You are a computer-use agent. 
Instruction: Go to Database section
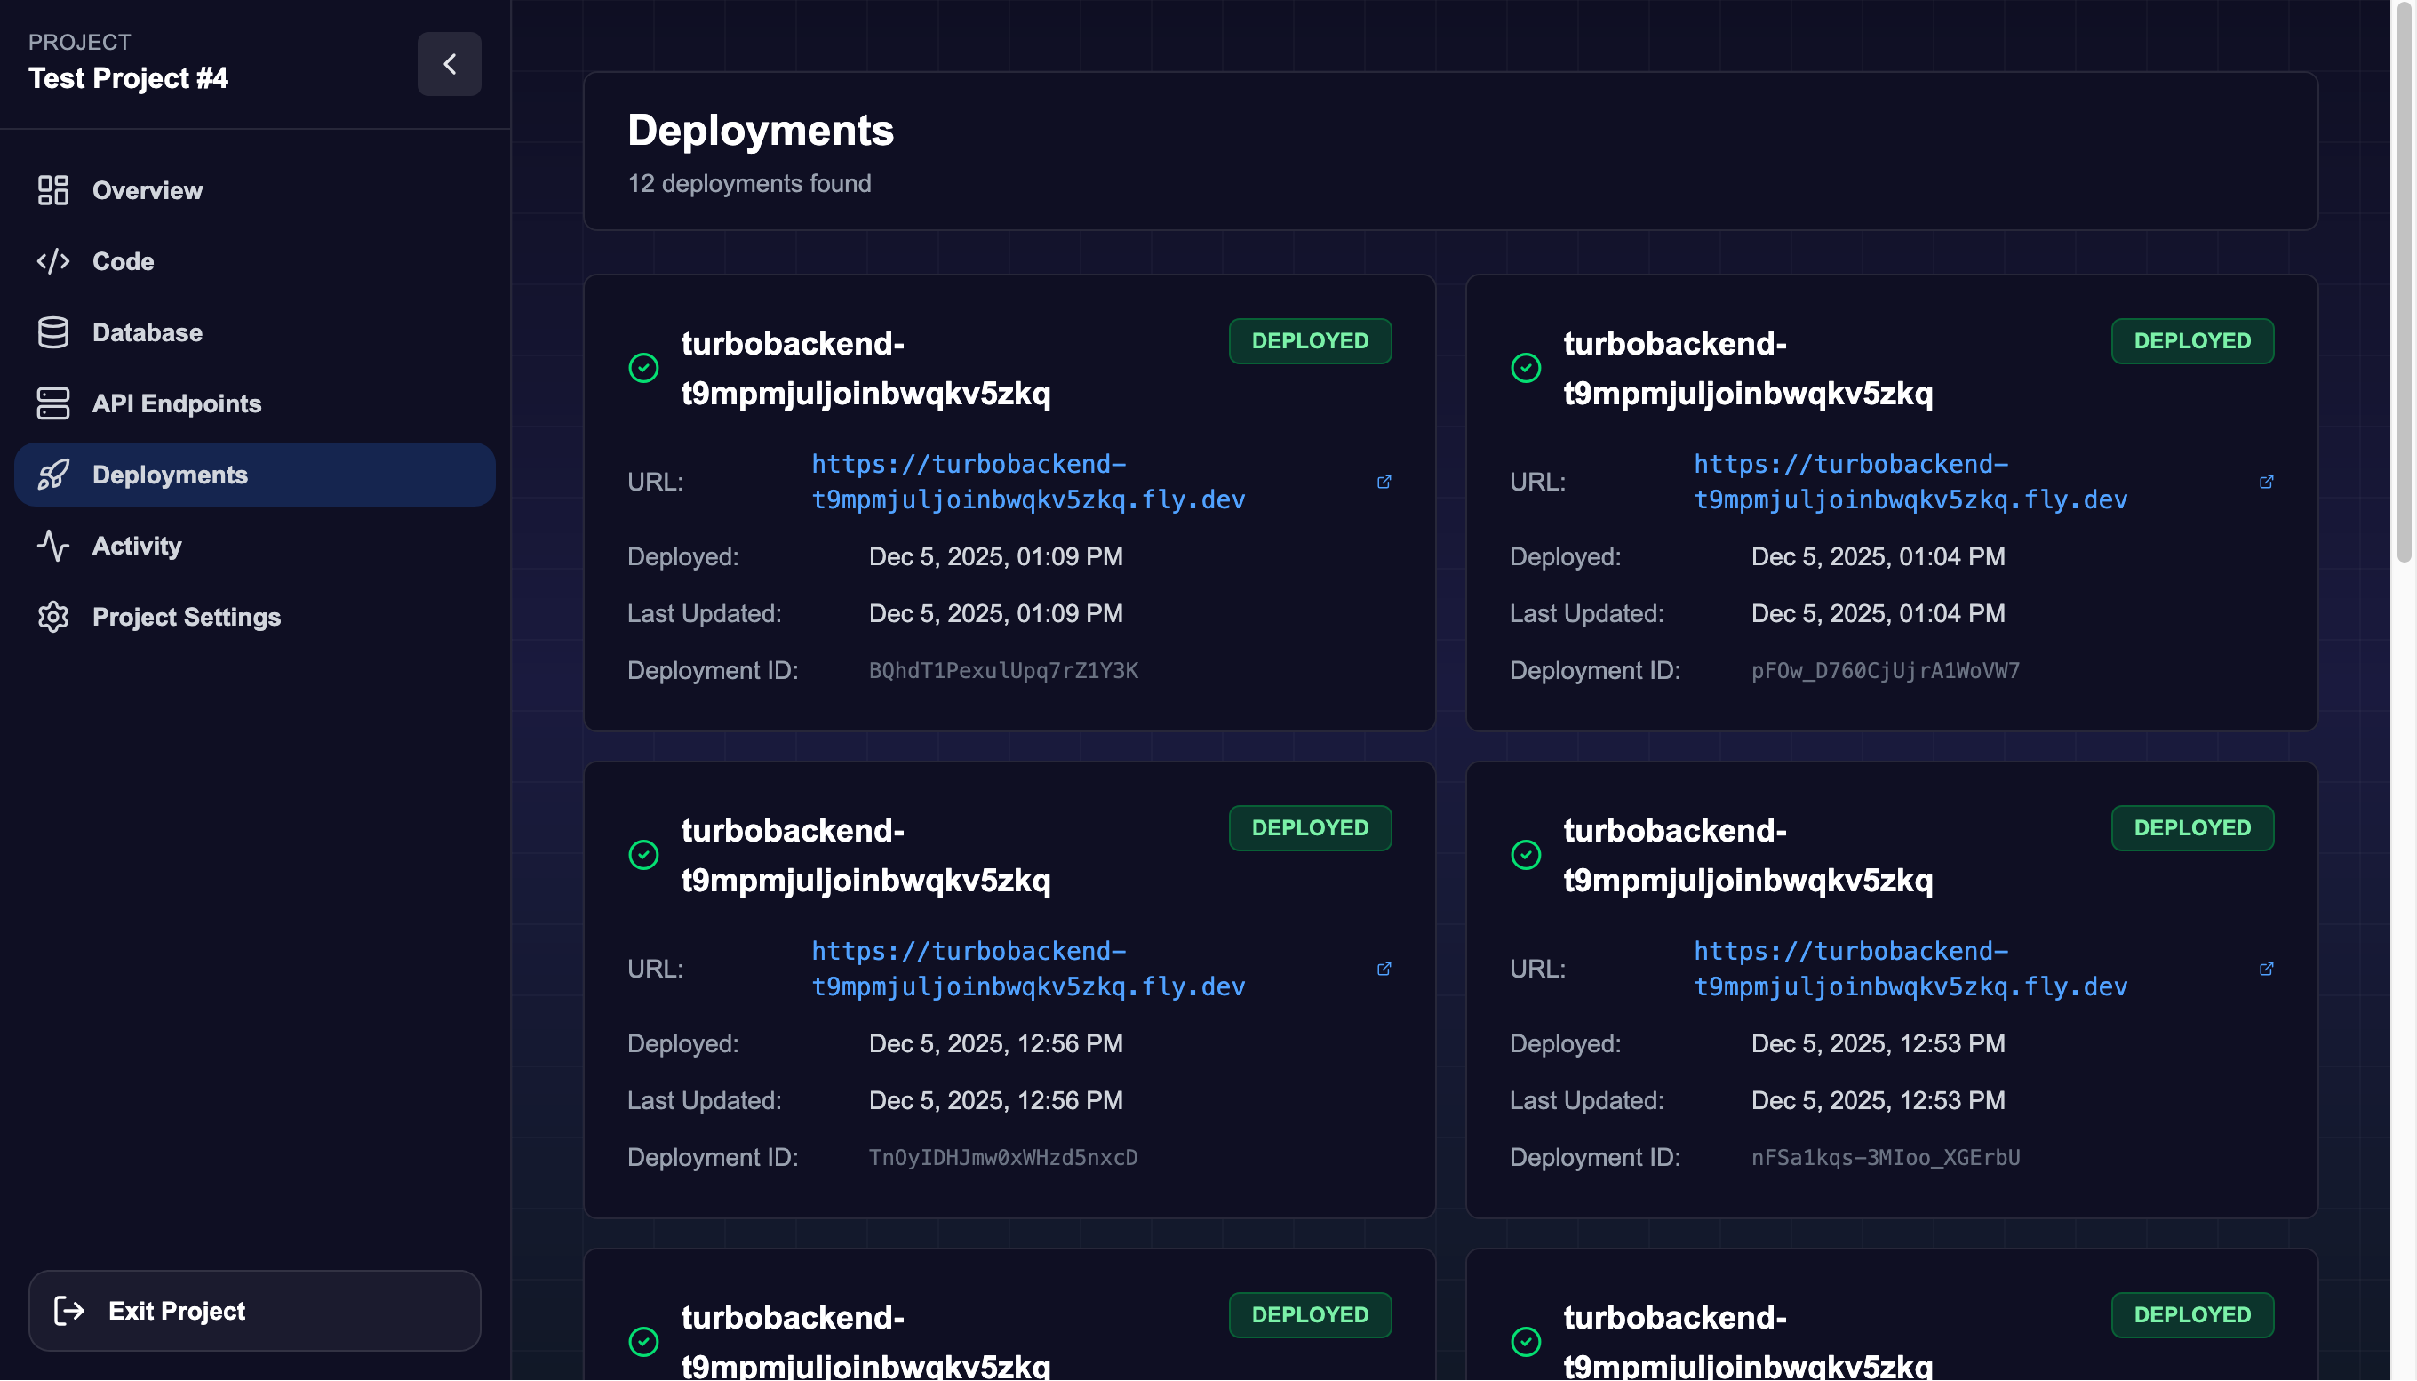coord(147,332)
